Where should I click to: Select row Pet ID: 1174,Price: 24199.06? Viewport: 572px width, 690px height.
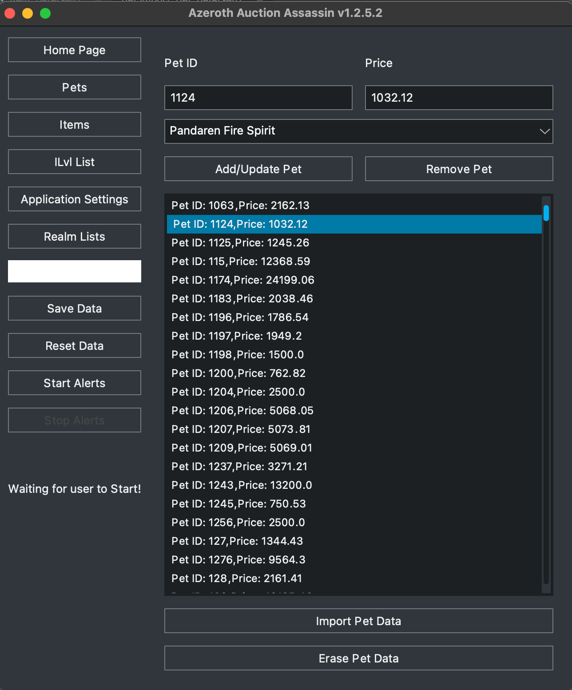pos(354,280)
